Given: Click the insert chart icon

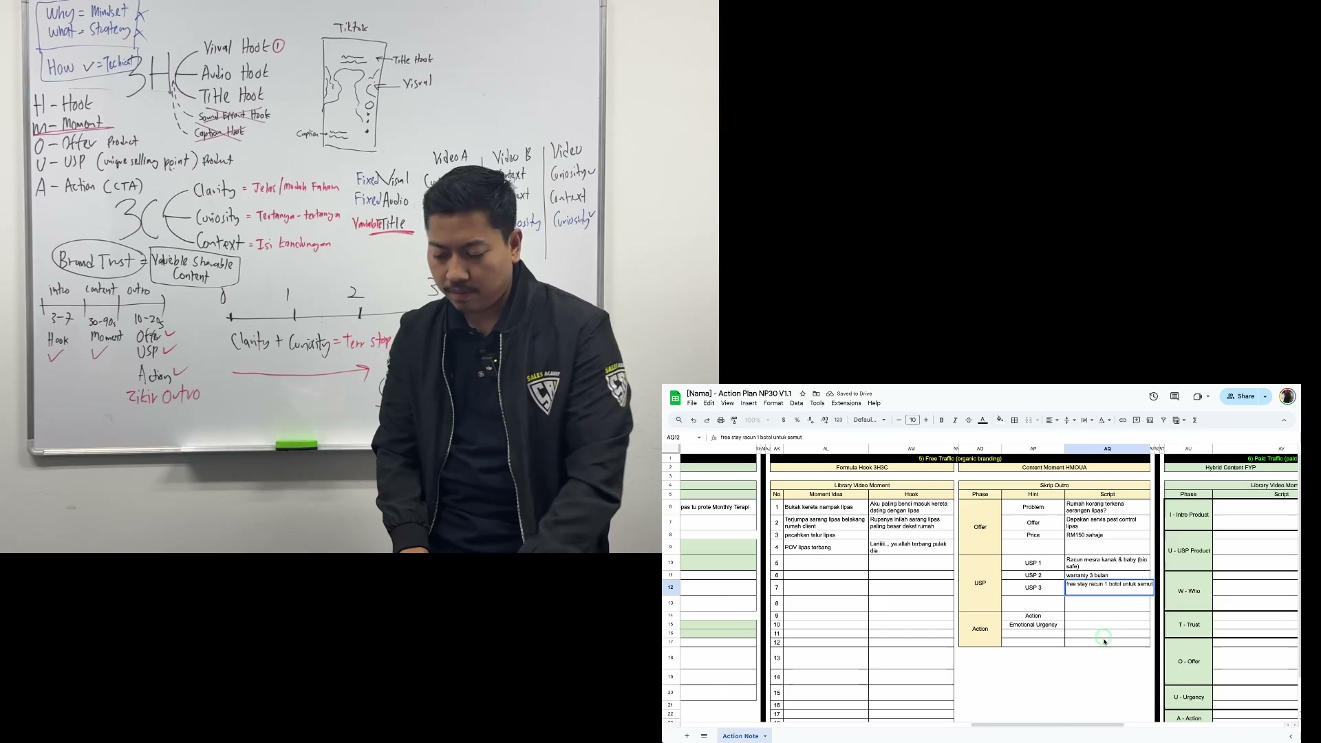Looking at the screenshot, I should tap(1150, 420).
